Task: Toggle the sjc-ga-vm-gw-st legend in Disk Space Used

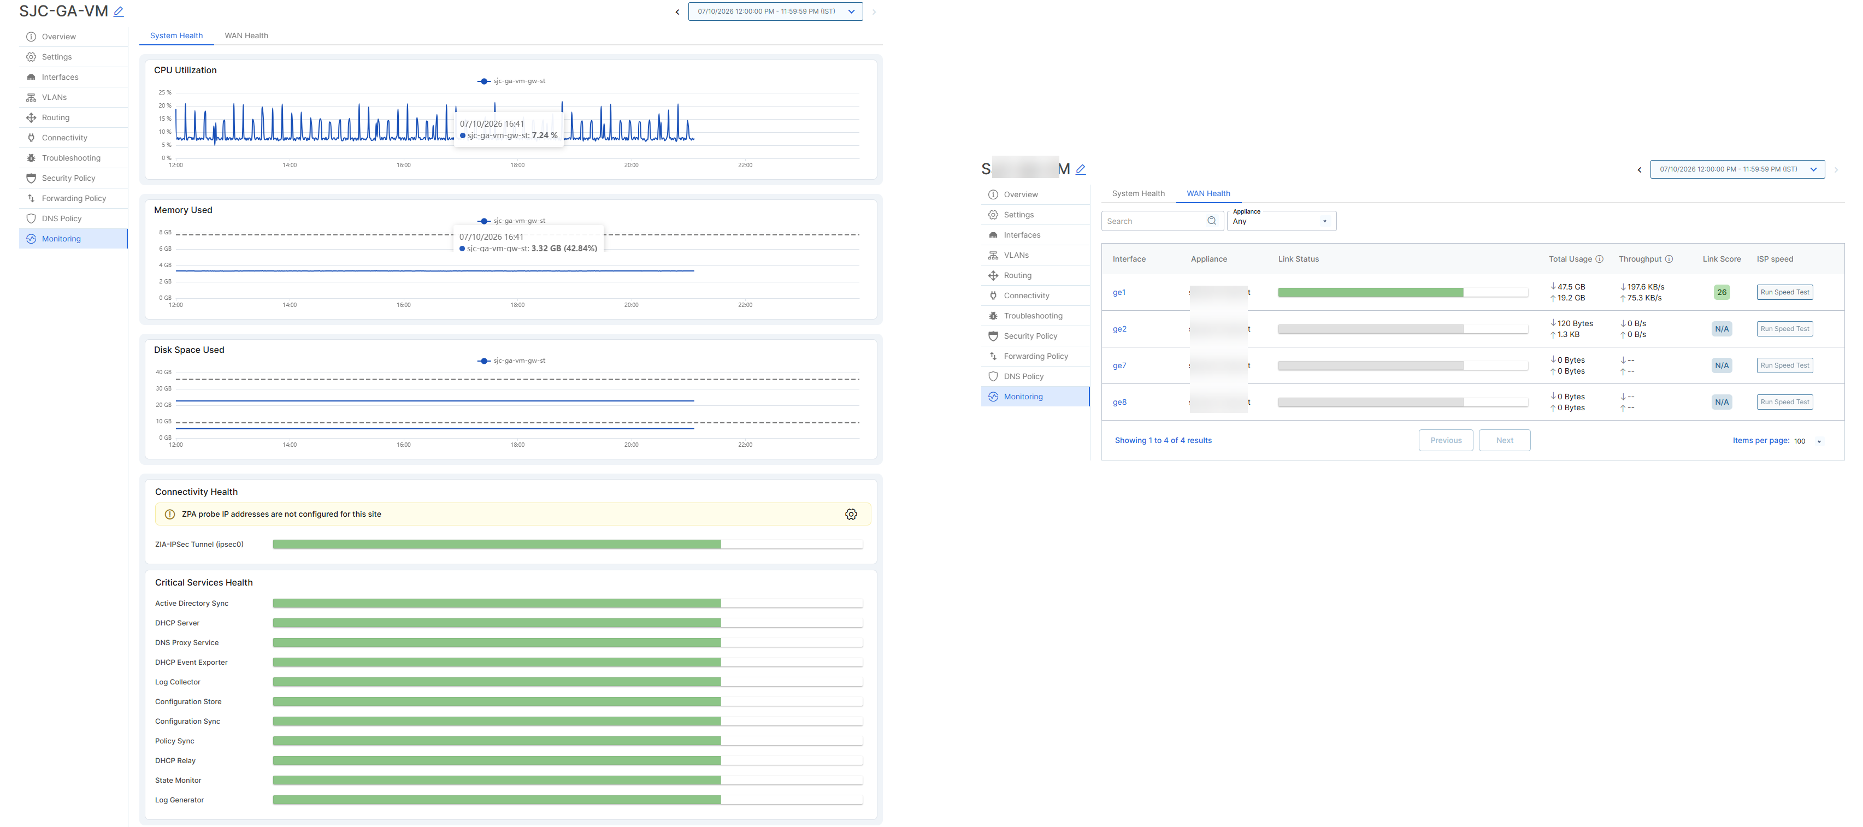Action: tap(511, 360)
